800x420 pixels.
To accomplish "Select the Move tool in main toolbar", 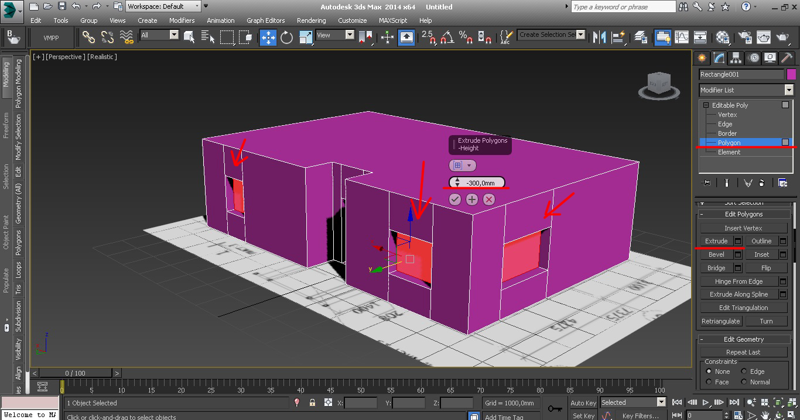I will 268,37.
